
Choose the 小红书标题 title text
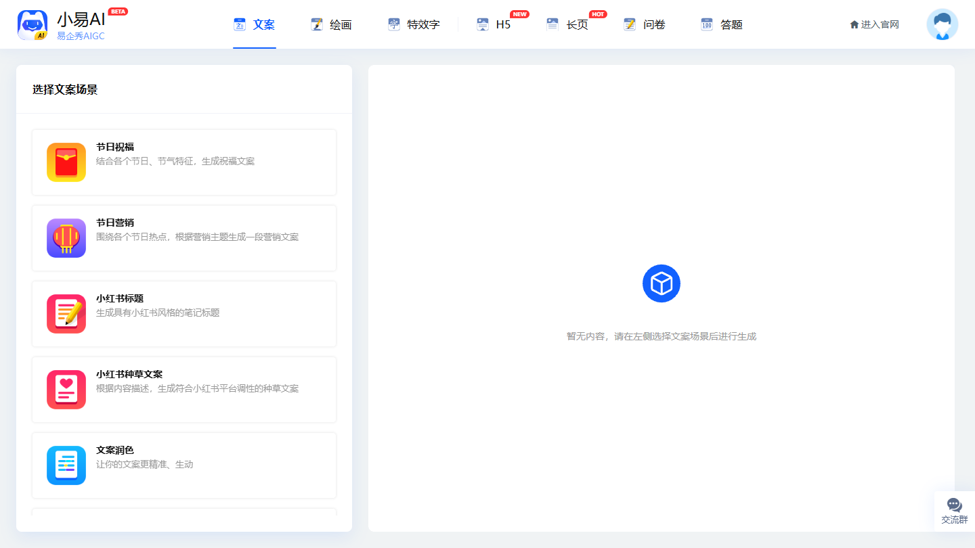tap(120, 298)
